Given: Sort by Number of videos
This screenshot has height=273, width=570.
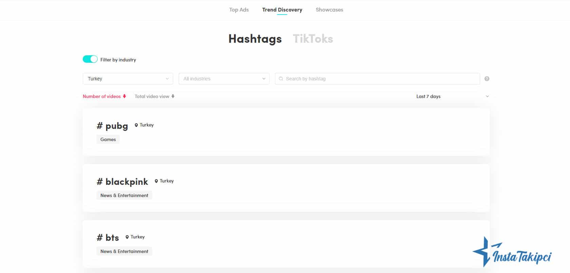Looking at the screenshot, I should pos(102,96).
